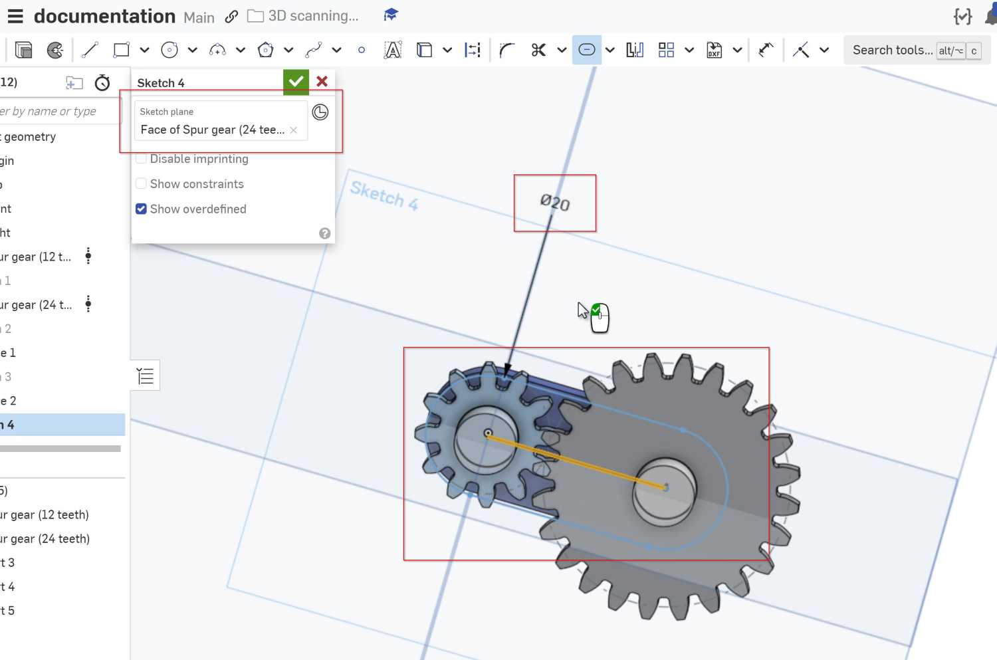Expand the Use tool dropdown arrow

pos(447,50)
